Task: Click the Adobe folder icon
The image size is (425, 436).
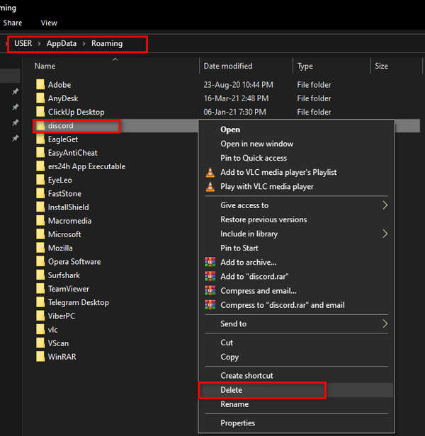Action: 40,84
